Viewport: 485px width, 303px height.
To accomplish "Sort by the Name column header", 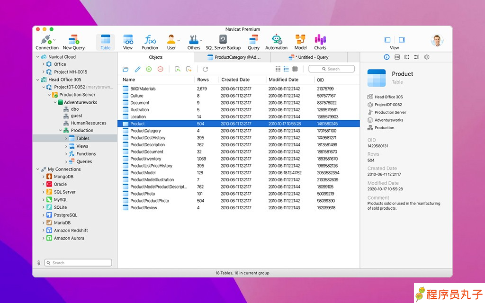I will point(129,80).
